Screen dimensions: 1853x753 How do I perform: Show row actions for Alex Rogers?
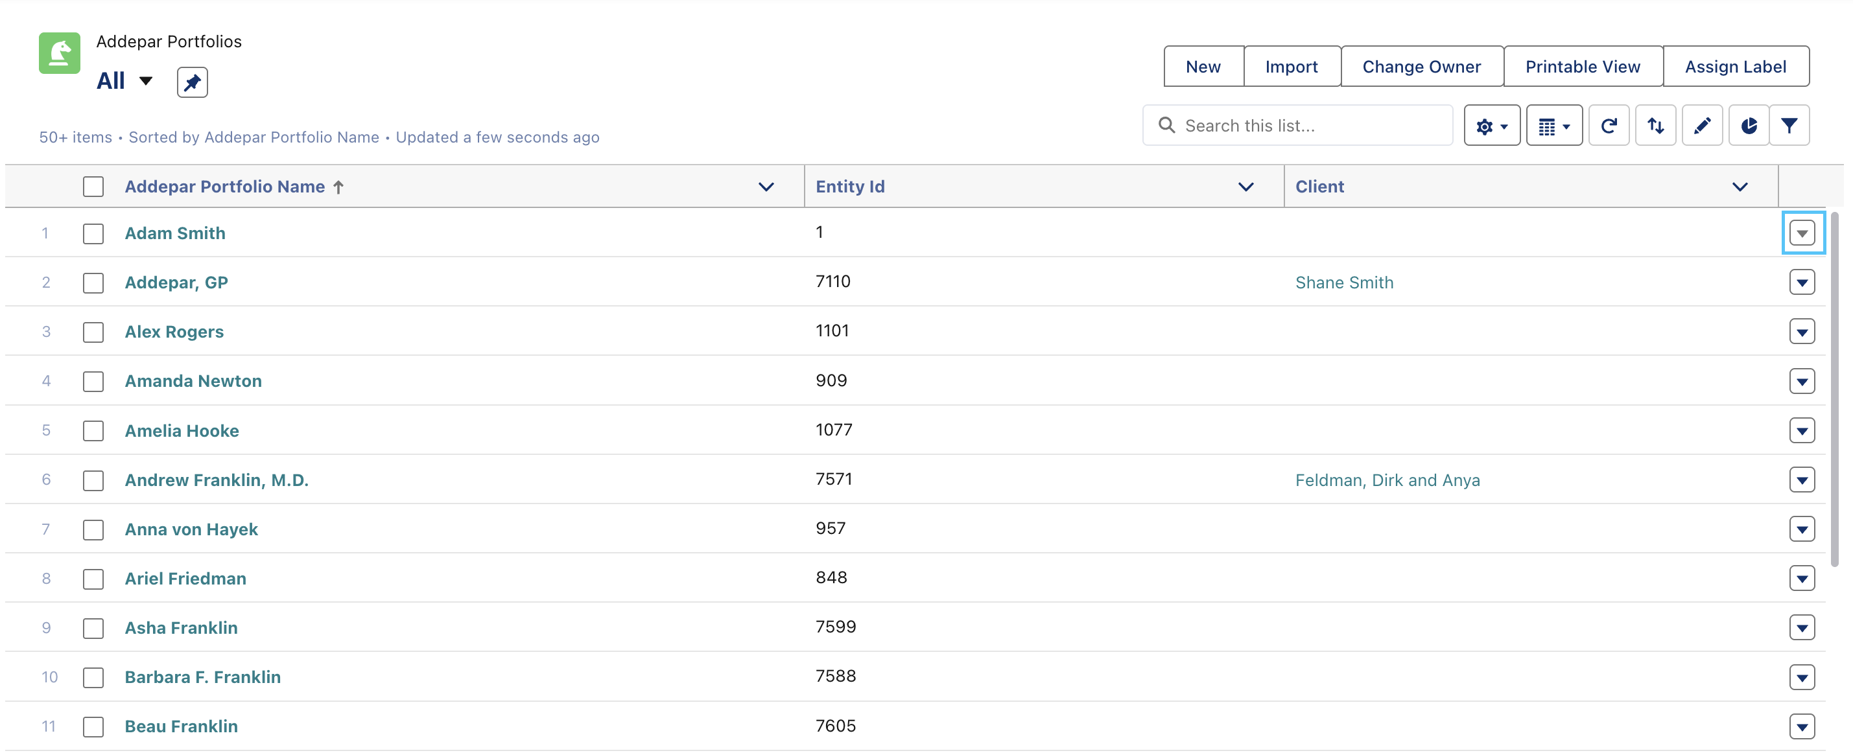[x=1802, y=332]
